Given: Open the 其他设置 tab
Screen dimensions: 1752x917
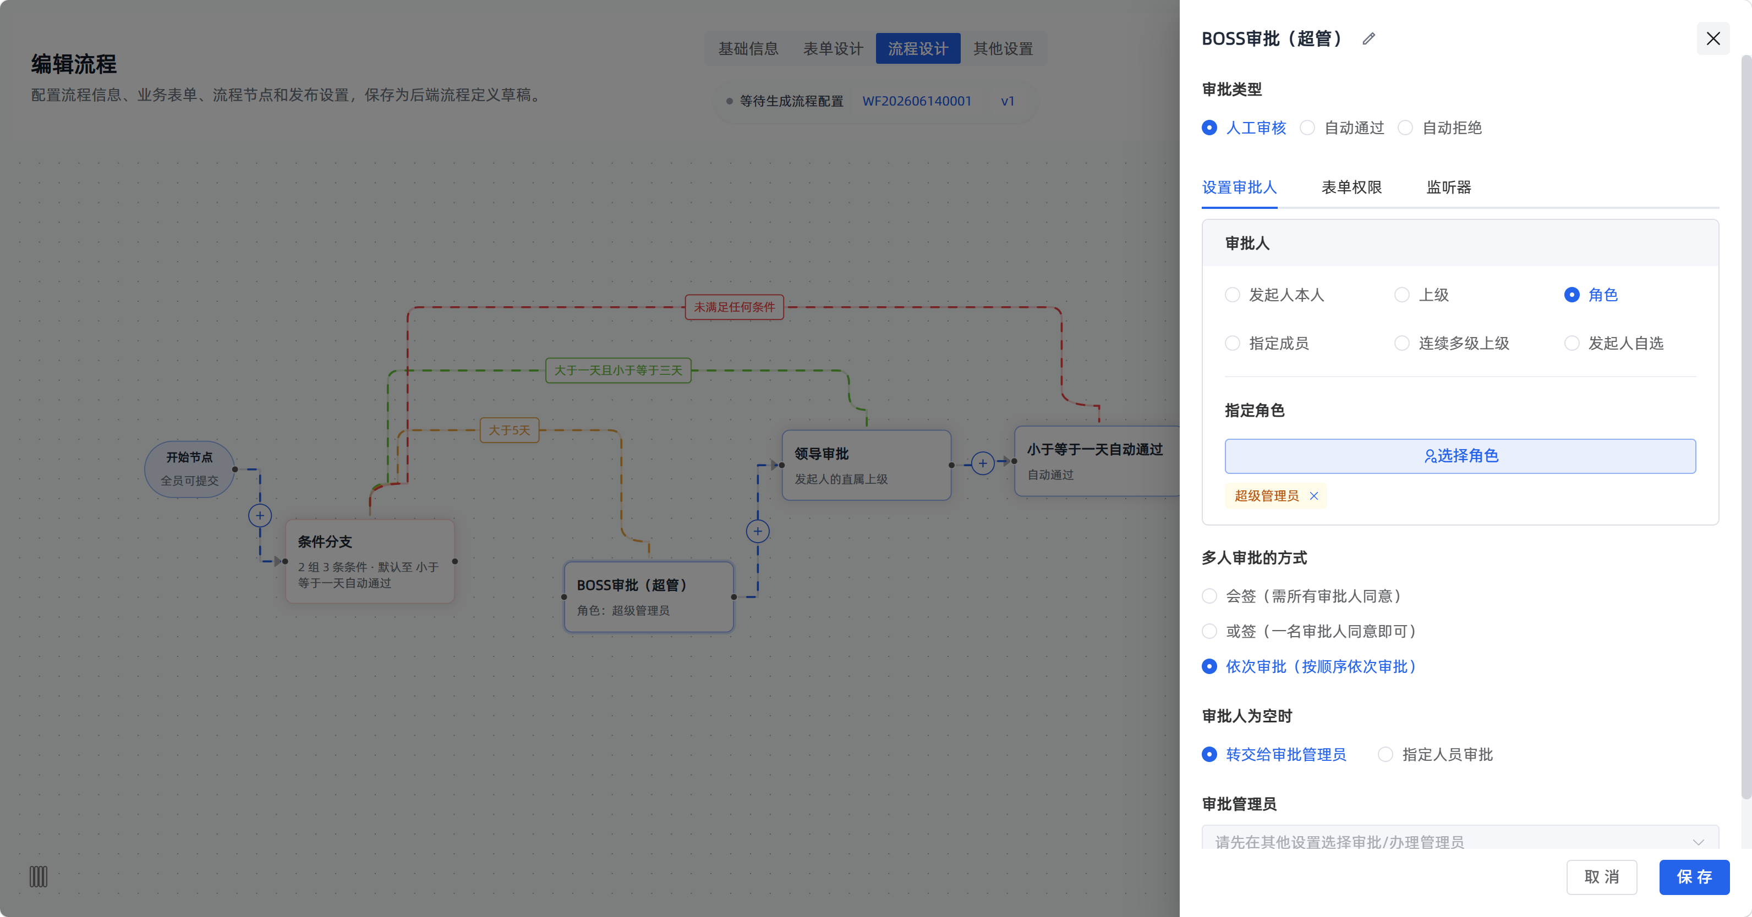Looking at the screenshot, I should [1003, 49].
